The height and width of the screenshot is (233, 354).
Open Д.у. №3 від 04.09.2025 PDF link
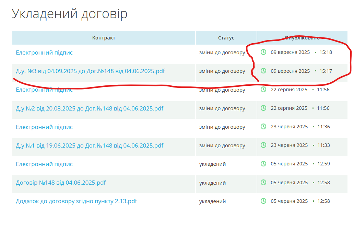90,71
